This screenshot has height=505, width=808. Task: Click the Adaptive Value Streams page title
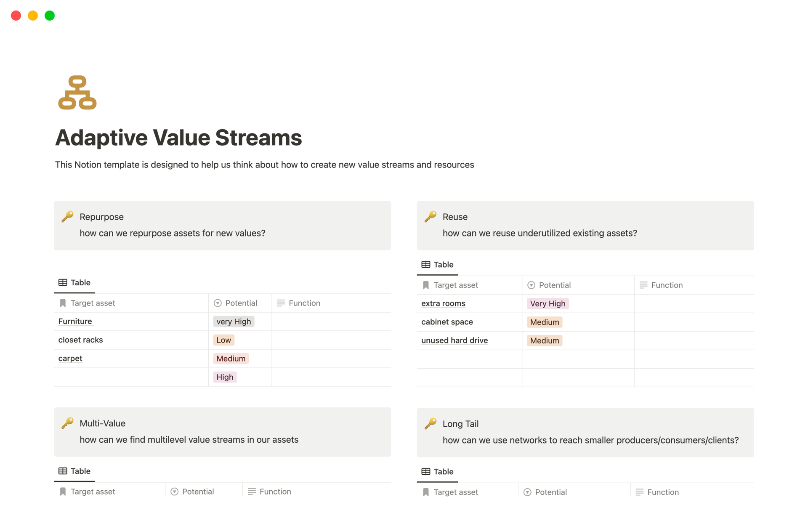coord(178,137)
